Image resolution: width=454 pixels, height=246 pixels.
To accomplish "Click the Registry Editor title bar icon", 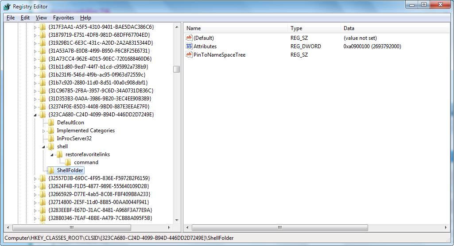I will 7,7.
